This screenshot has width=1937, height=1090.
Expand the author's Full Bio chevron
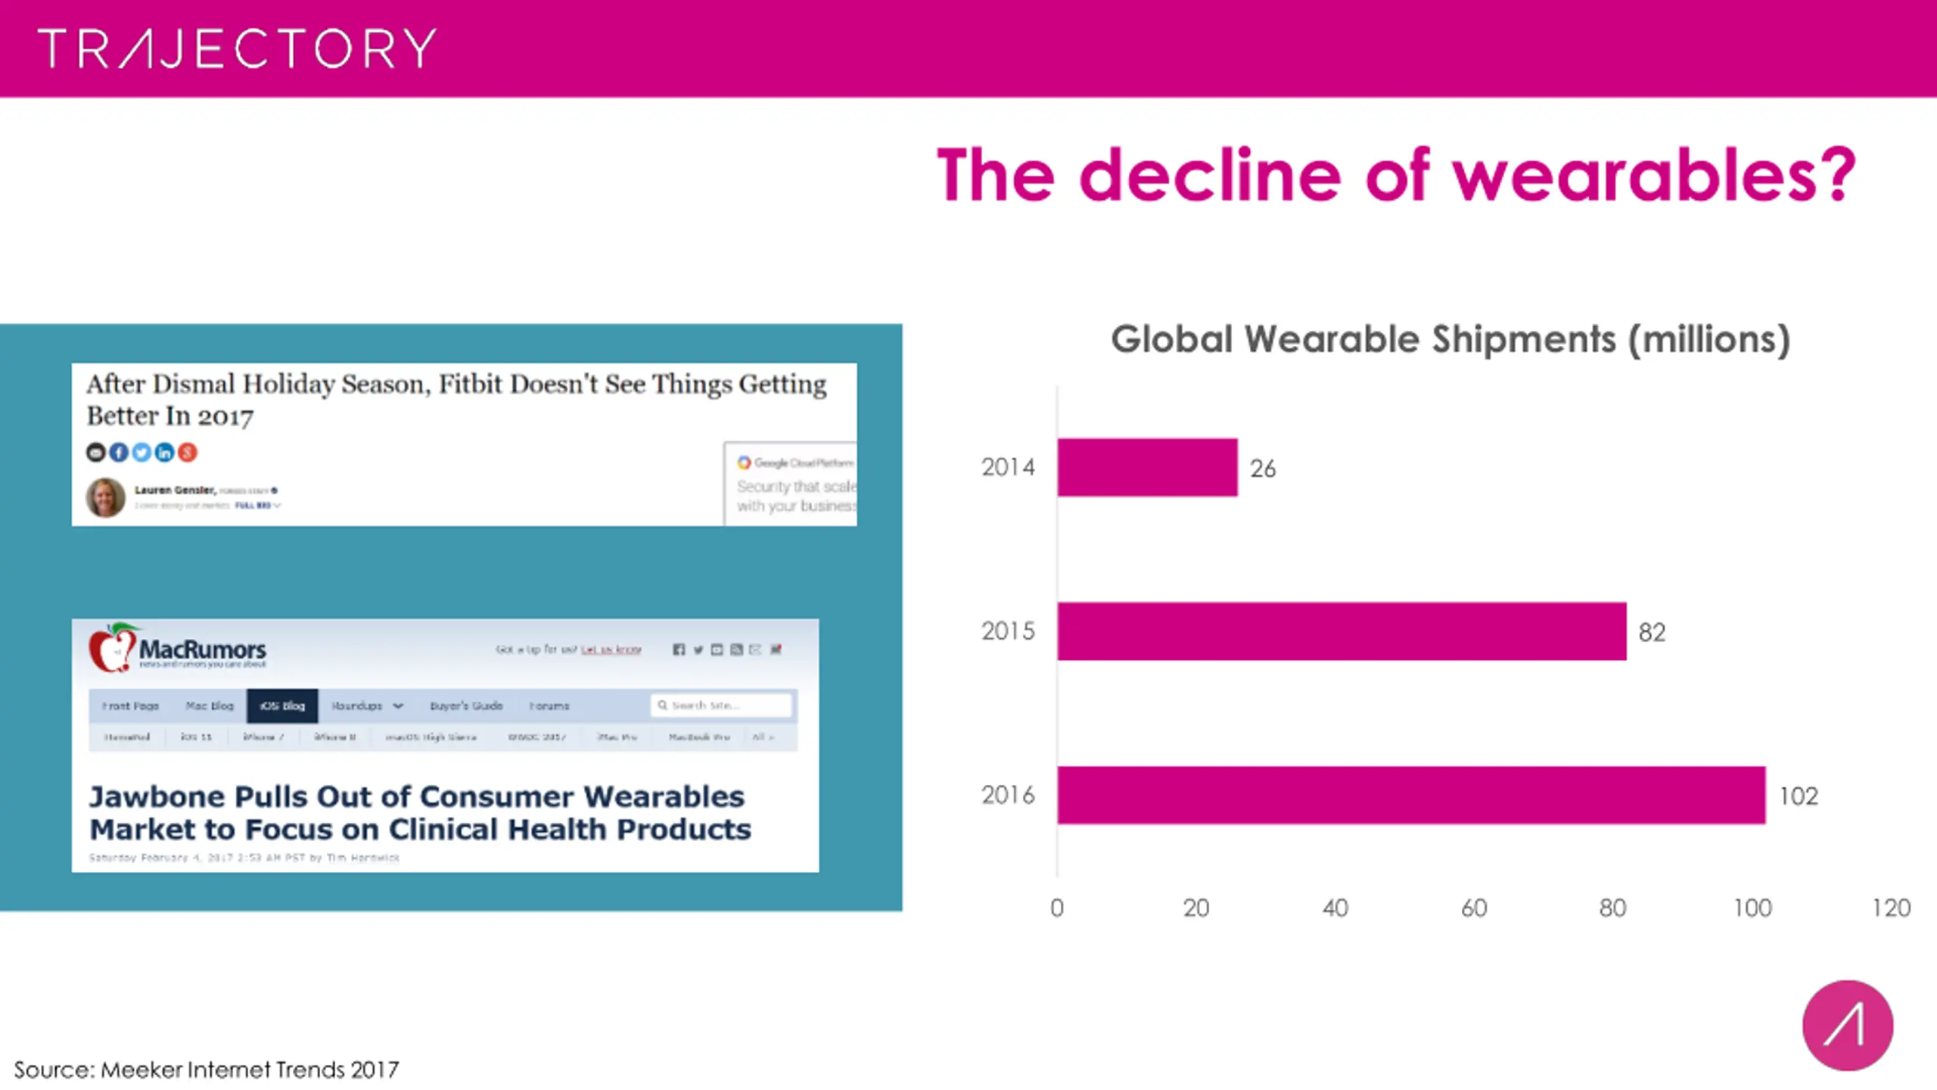click(277, 506)
